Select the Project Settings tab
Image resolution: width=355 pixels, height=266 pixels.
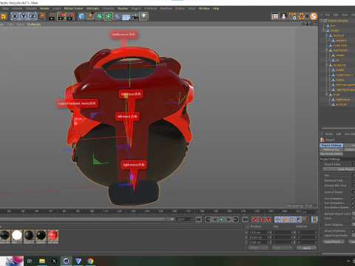pyautogui.click(x=331, y=146)
